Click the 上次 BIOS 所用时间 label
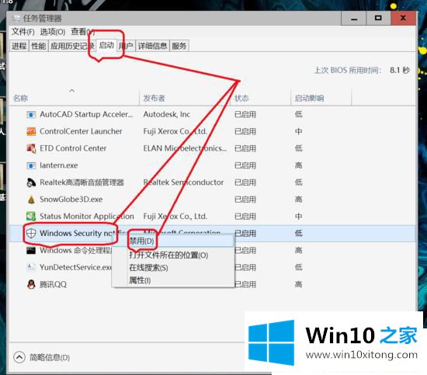The image size is (427, 375). point(348,70)
